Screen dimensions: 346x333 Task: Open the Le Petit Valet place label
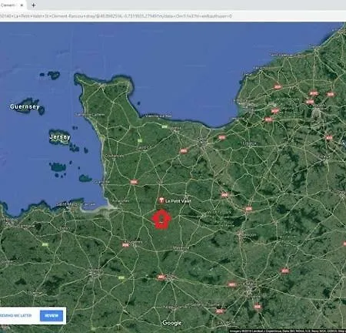[178, 201]
